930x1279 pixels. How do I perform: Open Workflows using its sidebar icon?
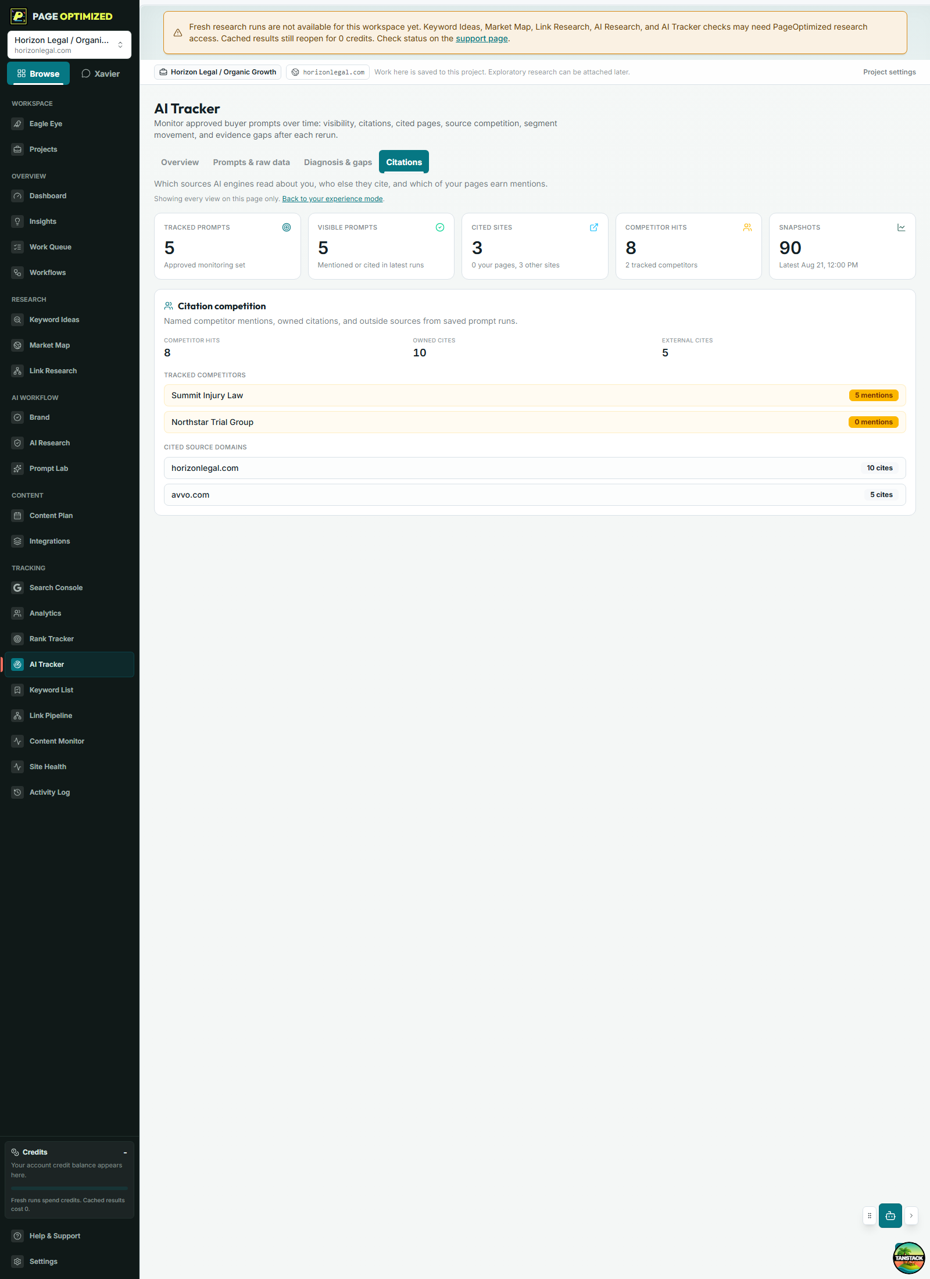click(17, 273)
